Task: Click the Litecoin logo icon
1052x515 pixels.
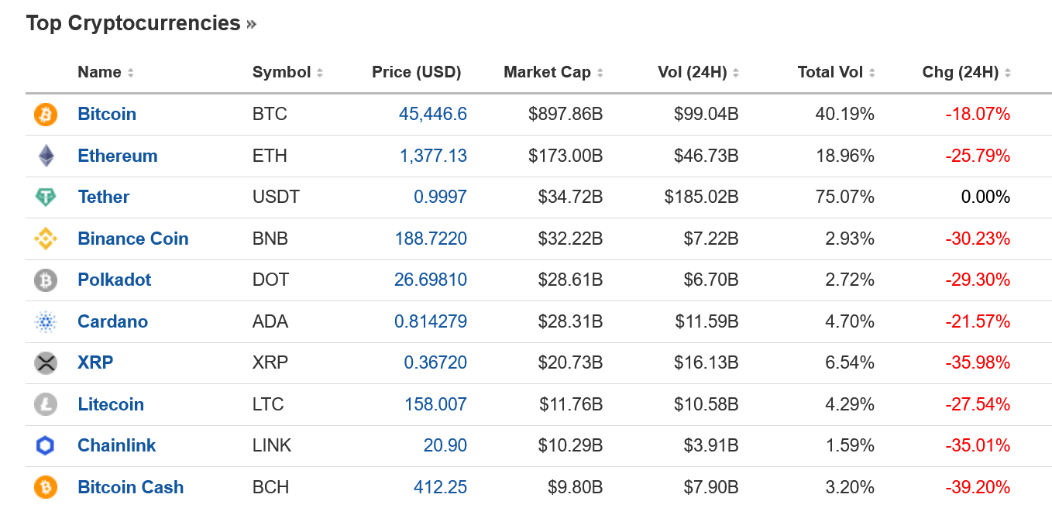Action: 45,404
